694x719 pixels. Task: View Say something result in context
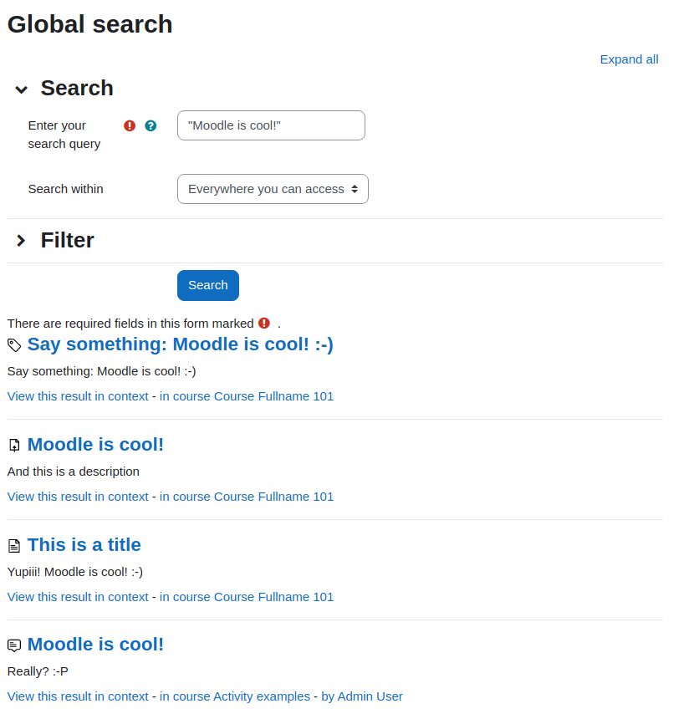click(78, 396)
